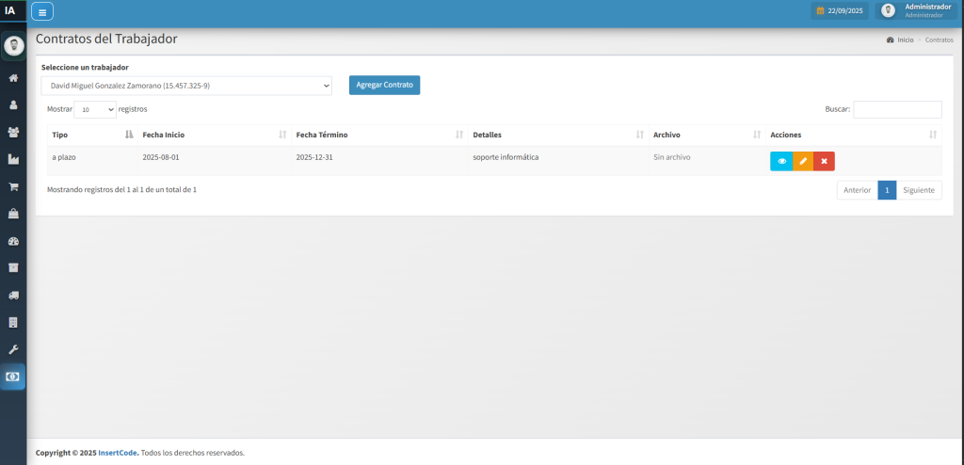
Task: View contract details with the blue eye button
Action: click(781, 161)
